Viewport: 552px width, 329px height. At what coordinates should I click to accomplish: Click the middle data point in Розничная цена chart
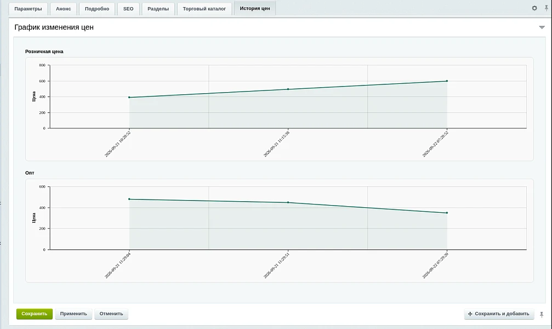coord(288,89)
